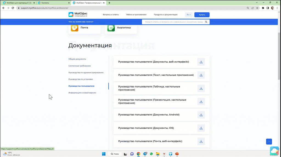Go forward in browser history
Screen dimensions: 281x157
(8, 8)
